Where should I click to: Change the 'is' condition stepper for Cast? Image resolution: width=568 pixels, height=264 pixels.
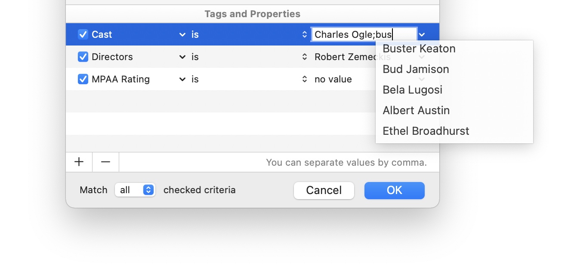pyautogui.click(x=305, y=34)
